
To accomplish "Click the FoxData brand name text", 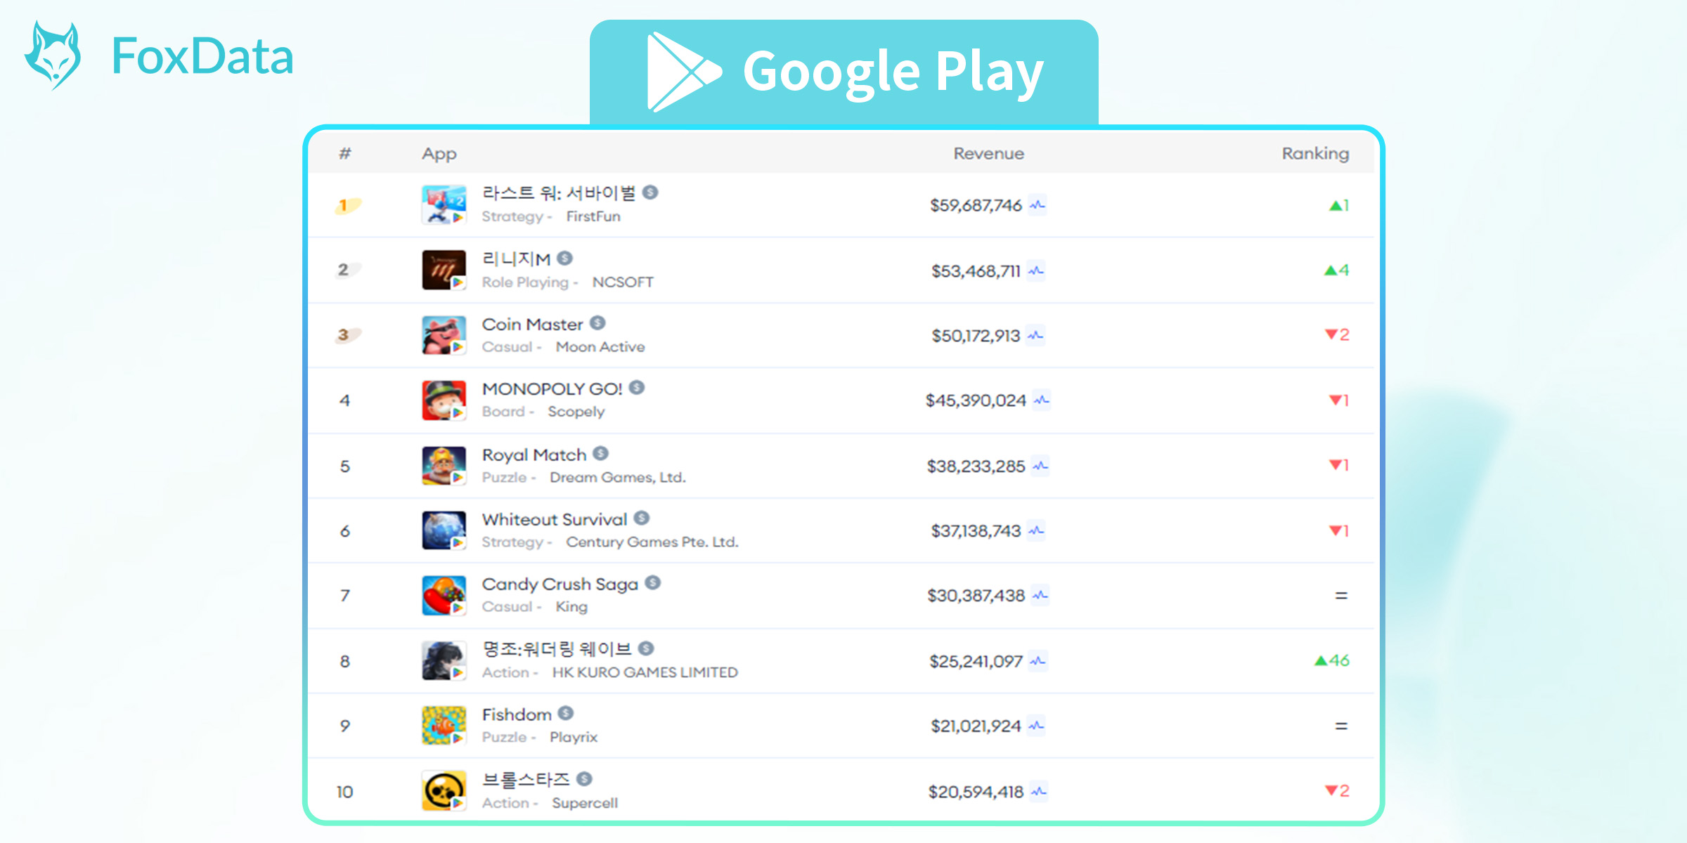I will tap(202, 56).
